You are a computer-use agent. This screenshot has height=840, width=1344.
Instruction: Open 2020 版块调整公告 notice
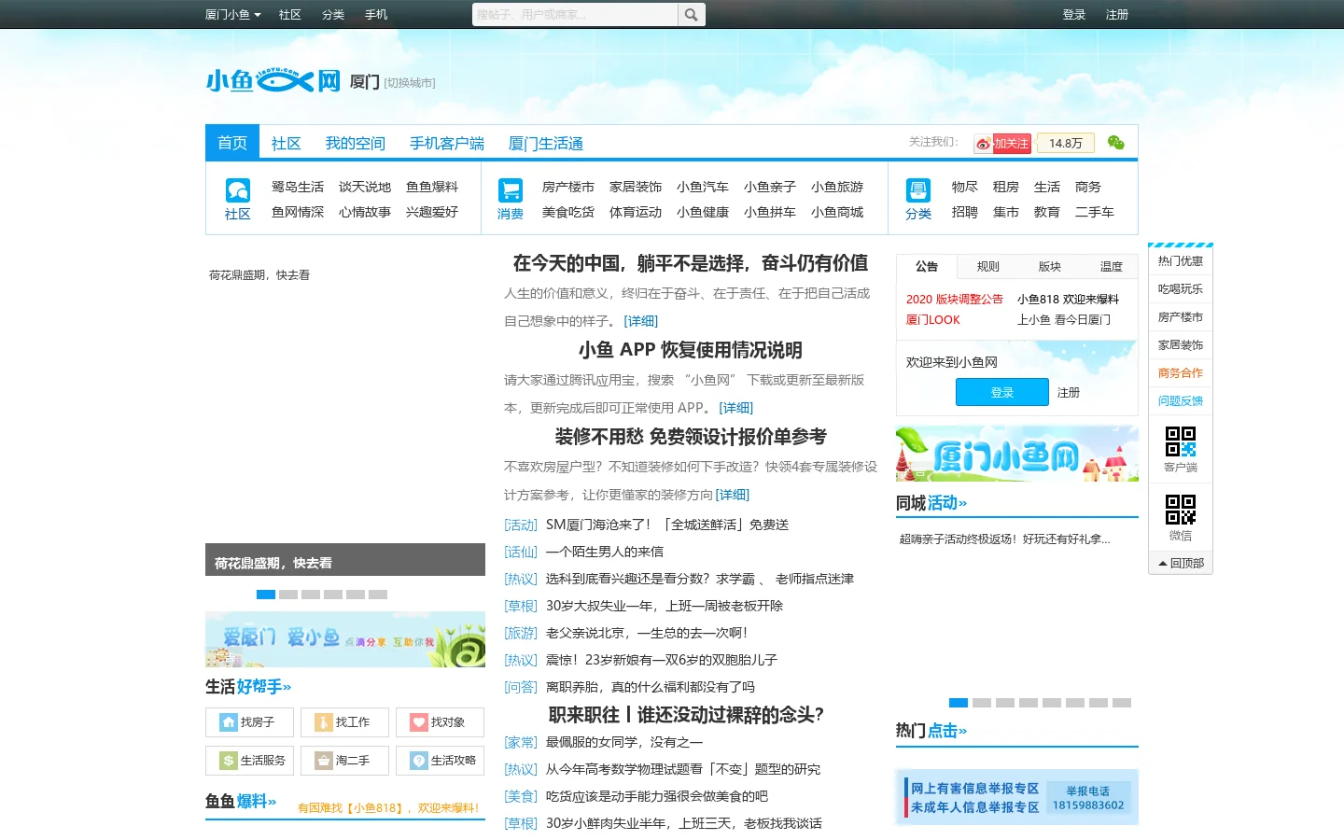pyautogui.click(x=955, y=300)
